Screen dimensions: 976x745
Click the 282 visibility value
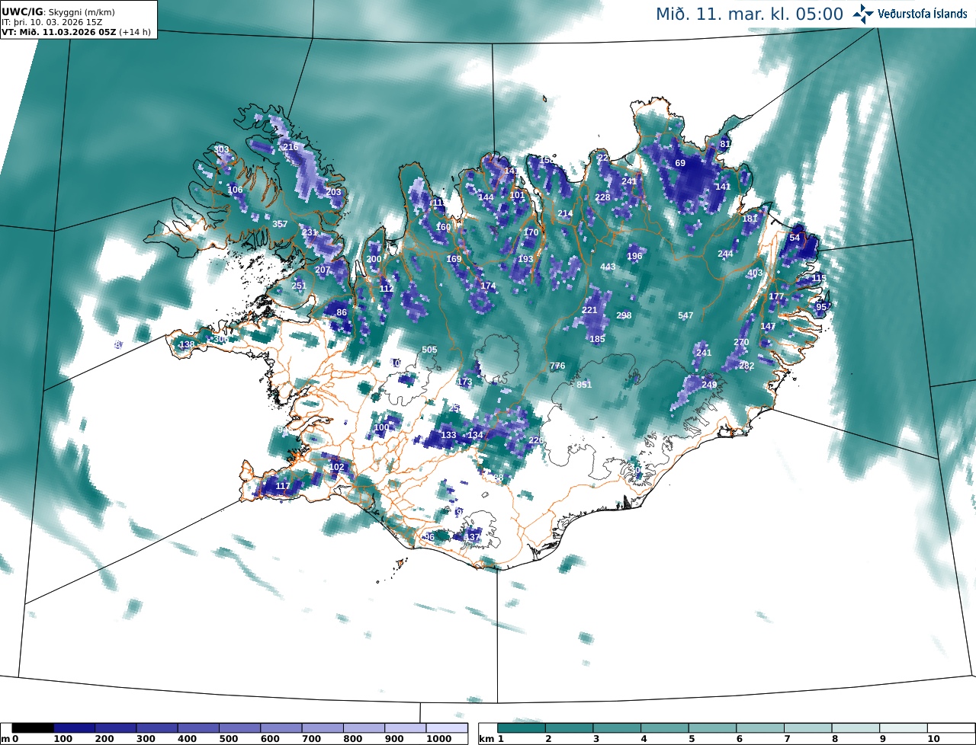[746, 366]
